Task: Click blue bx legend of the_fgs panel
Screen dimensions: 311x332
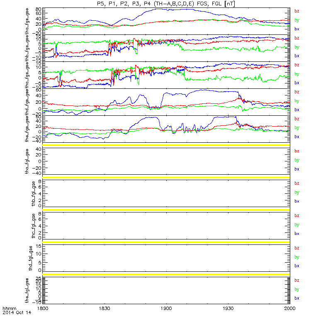Action: pyautogui.click(x=297, y=137)
